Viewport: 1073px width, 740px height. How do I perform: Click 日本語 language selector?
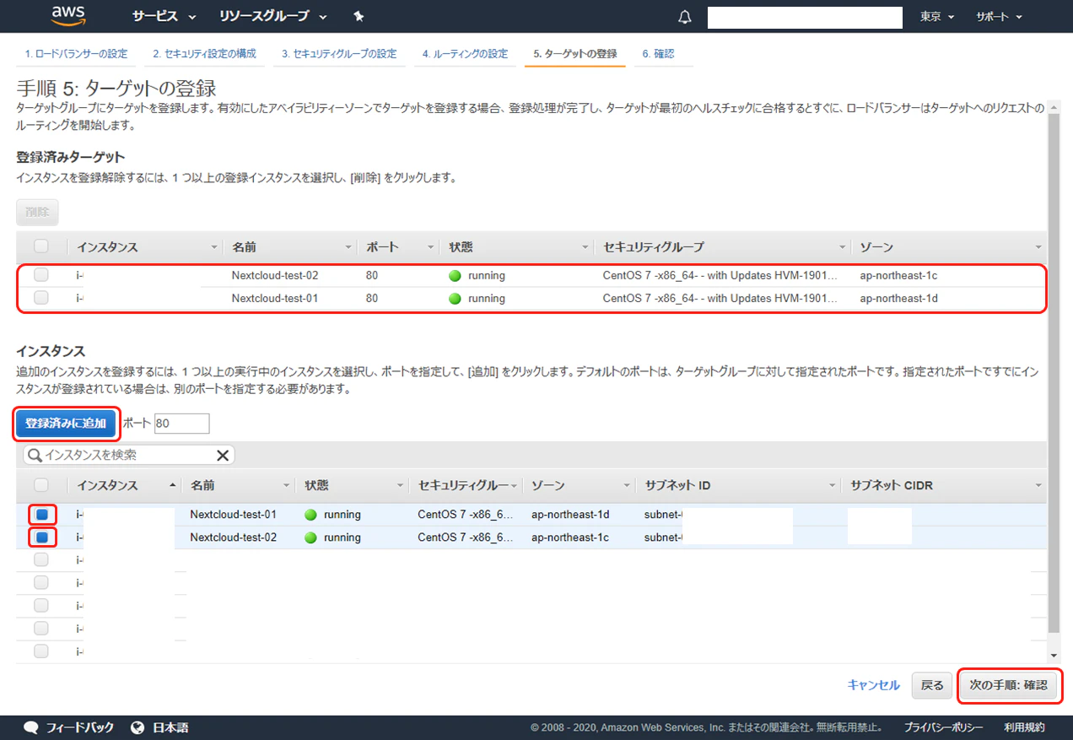[x=170, y=727]
